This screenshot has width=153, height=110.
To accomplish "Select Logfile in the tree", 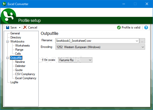I will pyautogui.click(x=14, y=82).
